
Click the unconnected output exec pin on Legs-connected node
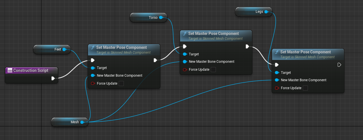(x=339, y=65)
